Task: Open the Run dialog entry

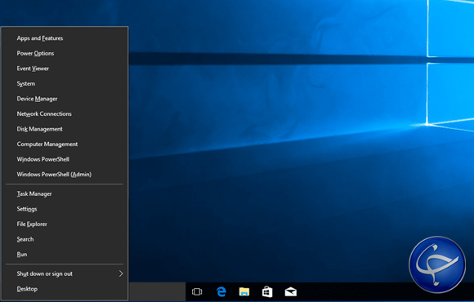Action: pyautogui.click(x=65, y=255)
